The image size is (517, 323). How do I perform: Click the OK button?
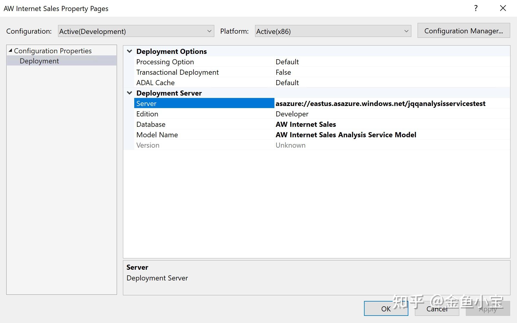(x=386, y=309)
